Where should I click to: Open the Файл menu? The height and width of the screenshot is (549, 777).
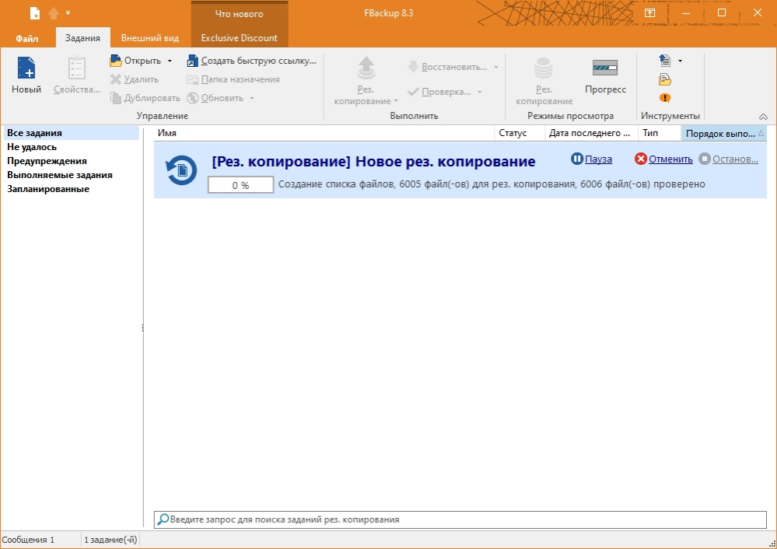(26, 38)
